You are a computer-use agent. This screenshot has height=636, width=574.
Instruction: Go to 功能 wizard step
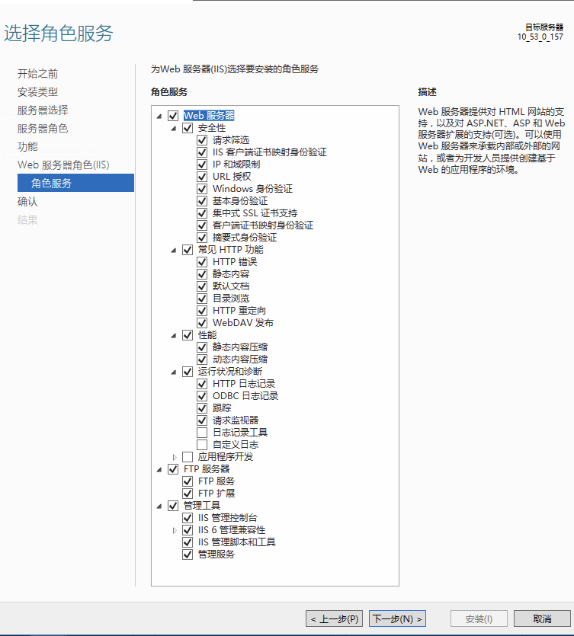[x=27, y=147]
